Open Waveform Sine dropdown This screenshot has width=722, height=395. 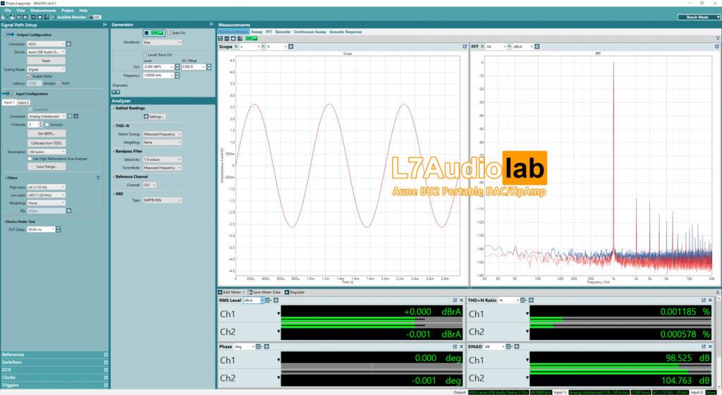(162, 42)
